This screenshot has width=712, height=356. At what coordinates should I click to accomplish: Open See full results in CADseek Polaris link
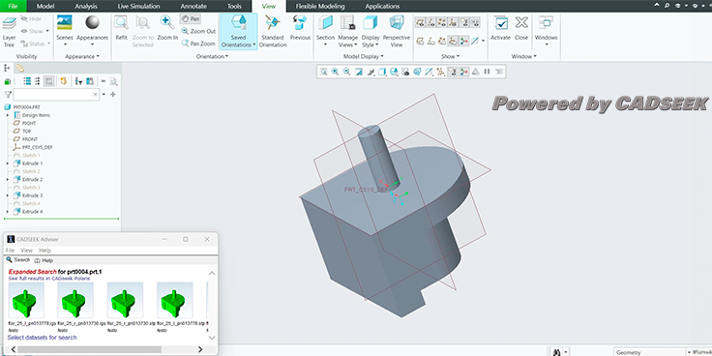49,279
